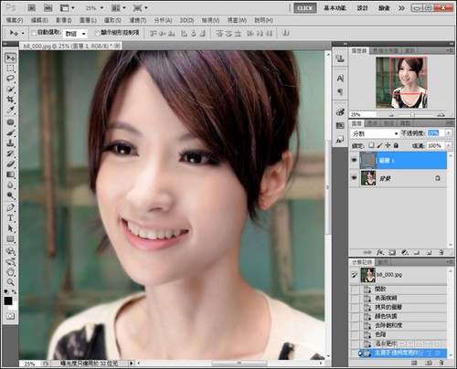Screen dimensions: 457x369
Task: Select the Crop tool
Action: 11,100
